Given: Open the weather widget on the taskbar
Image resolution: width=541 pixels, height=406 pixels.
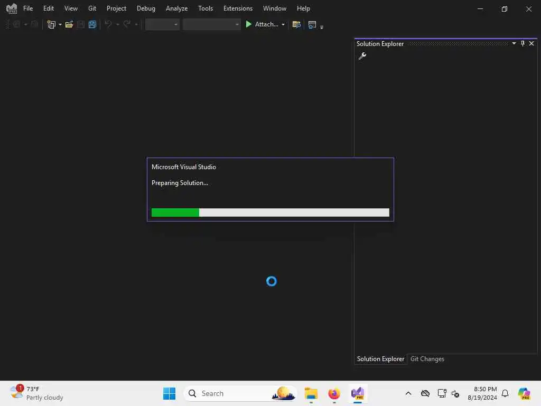Looking at the screenshot, I should coord(36,393).
